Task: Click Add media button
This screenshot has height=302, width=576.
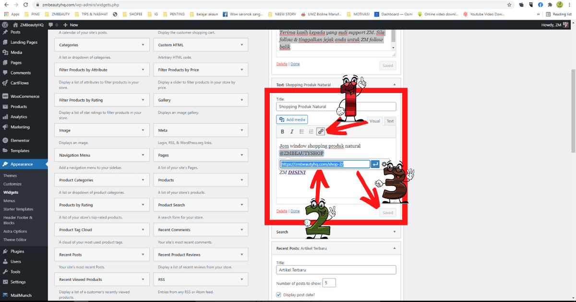Action: pyautogui.click(x=292, y=119)
